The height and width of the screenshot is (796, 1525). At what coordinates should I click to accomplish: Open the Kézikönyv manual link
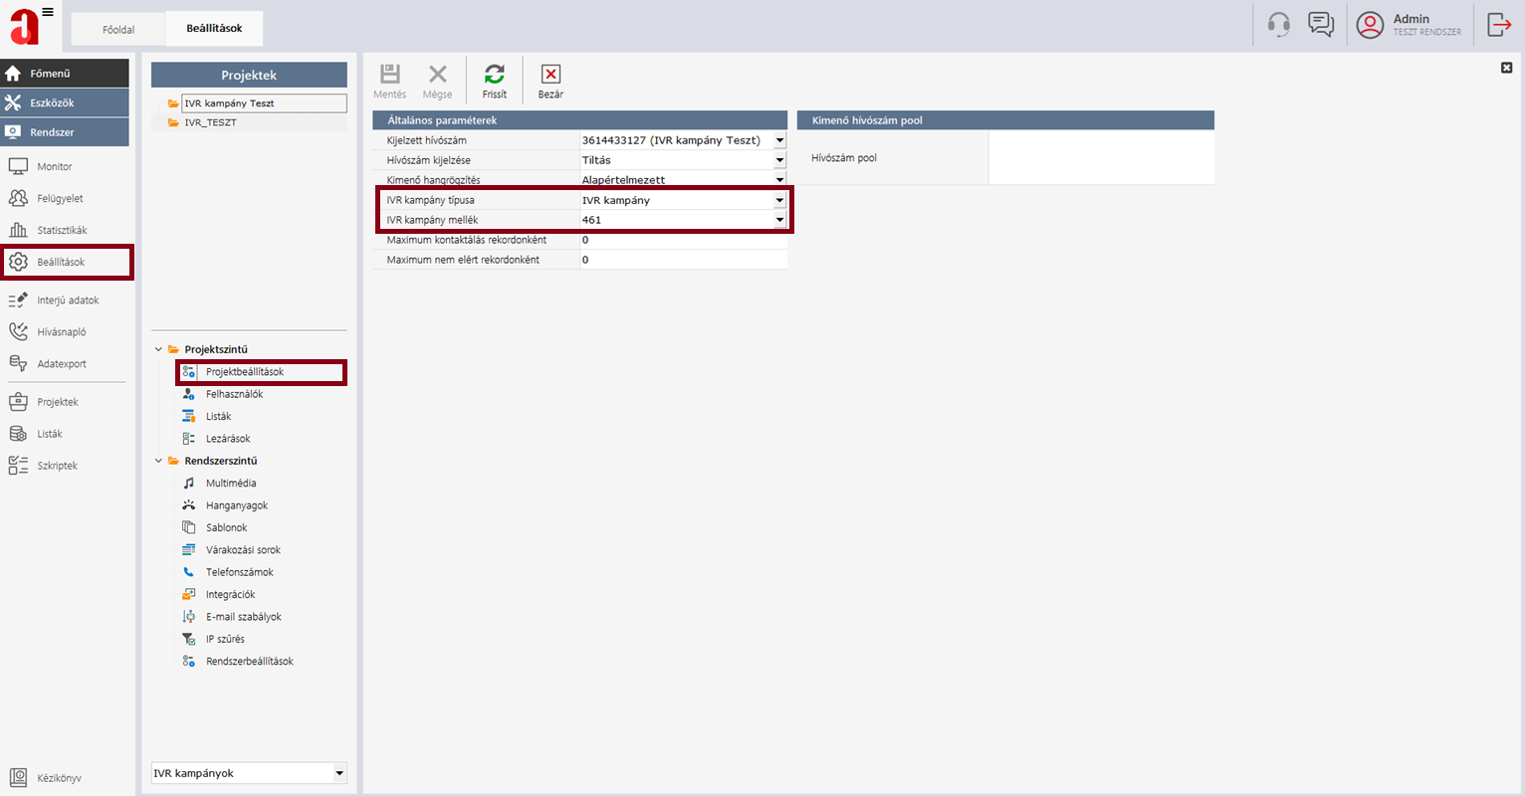pos(59,778)
